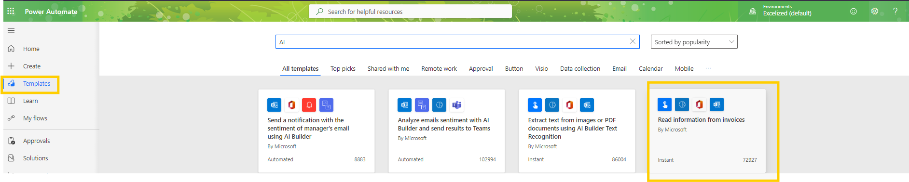
Task: Click Office 365 icon on manager's email card
Action: [291, 104]
